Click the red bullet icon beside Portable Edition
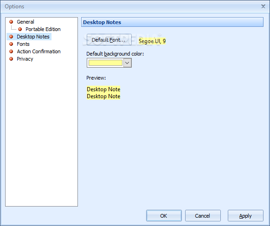 pyautogui.click(x=20, y=29)
